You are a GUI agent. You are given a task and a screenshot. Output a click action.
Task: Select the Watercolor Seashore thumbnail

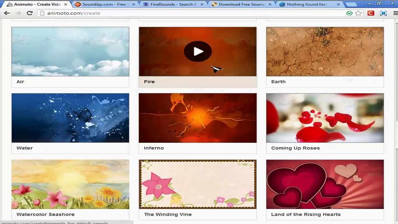tap(70, 184)
